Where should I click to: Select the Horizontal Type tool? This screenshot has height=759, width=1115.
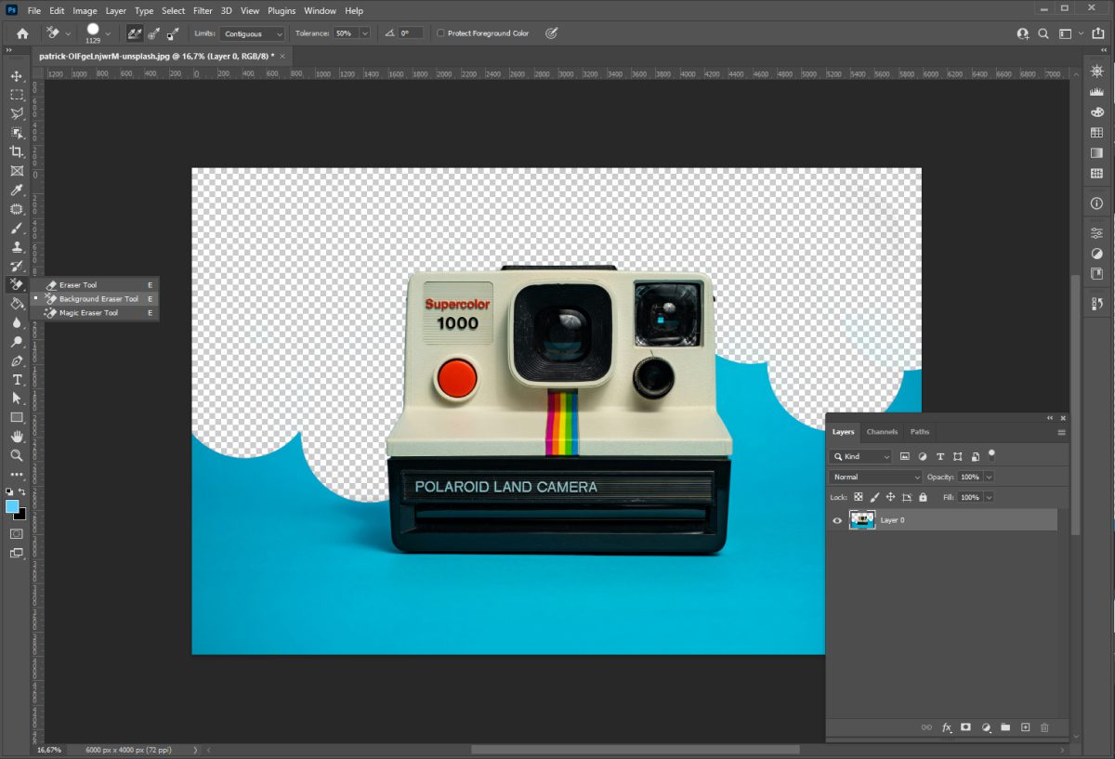[x=17, y=380]
